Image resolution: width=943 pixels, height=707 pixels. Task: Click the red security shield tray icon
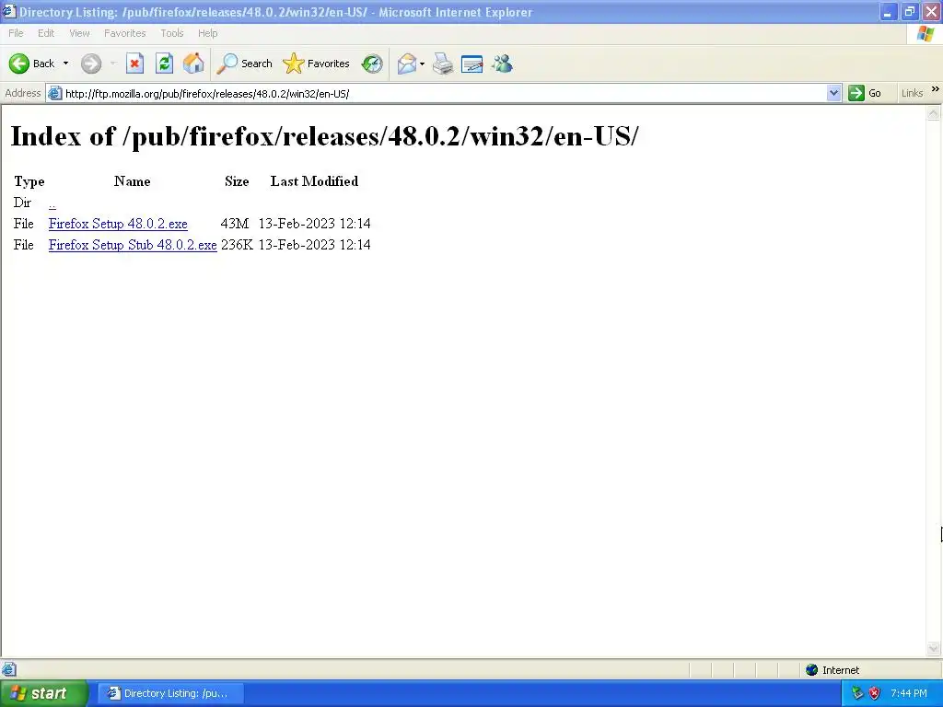click(875, 693)
